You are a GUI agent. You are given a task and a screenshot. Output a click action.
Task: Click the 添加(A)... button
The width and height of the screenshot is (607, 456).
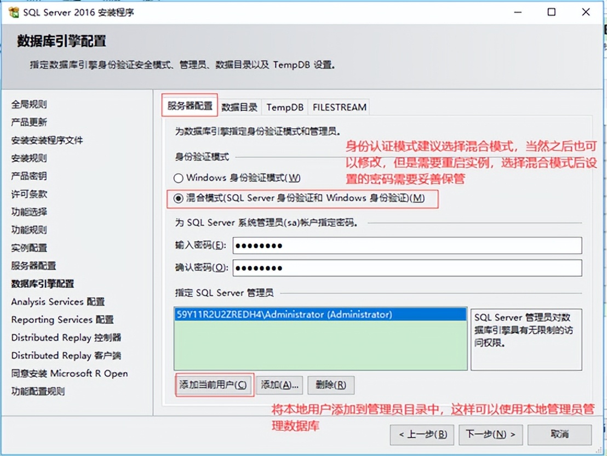tap(279, 385)
